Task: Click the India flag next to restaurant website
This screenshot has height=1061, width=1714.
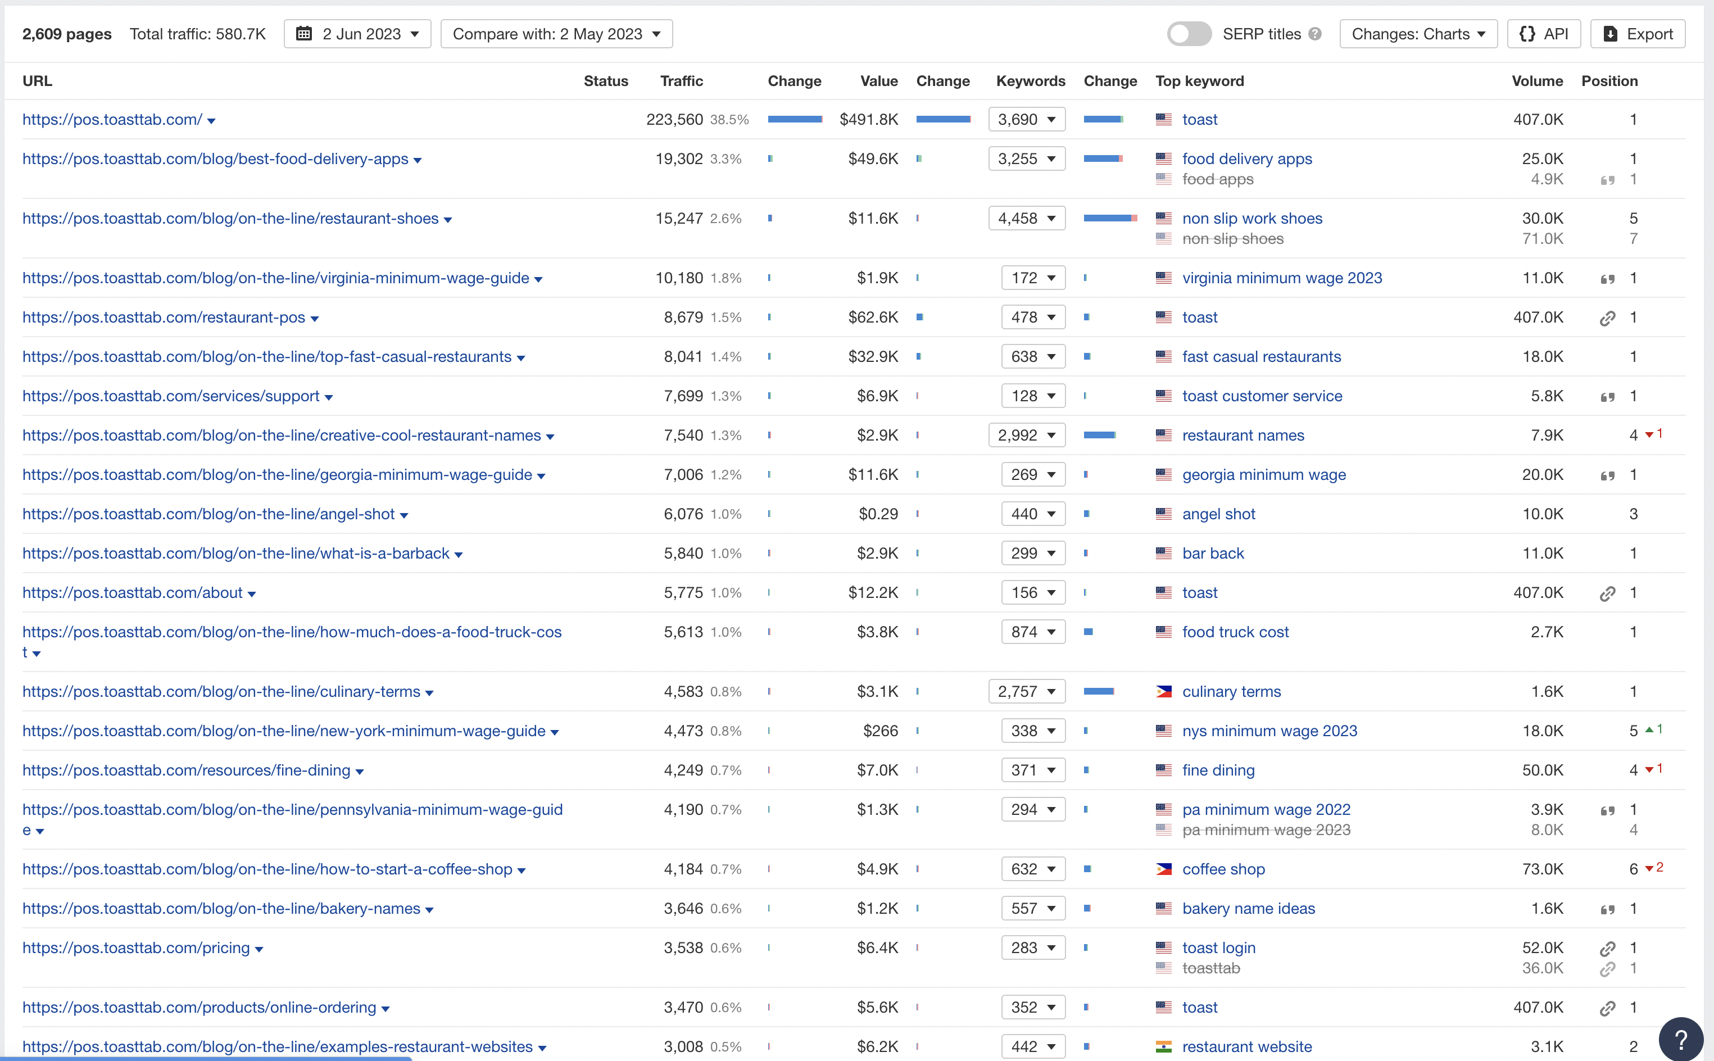Action: pos(1163,1046)
